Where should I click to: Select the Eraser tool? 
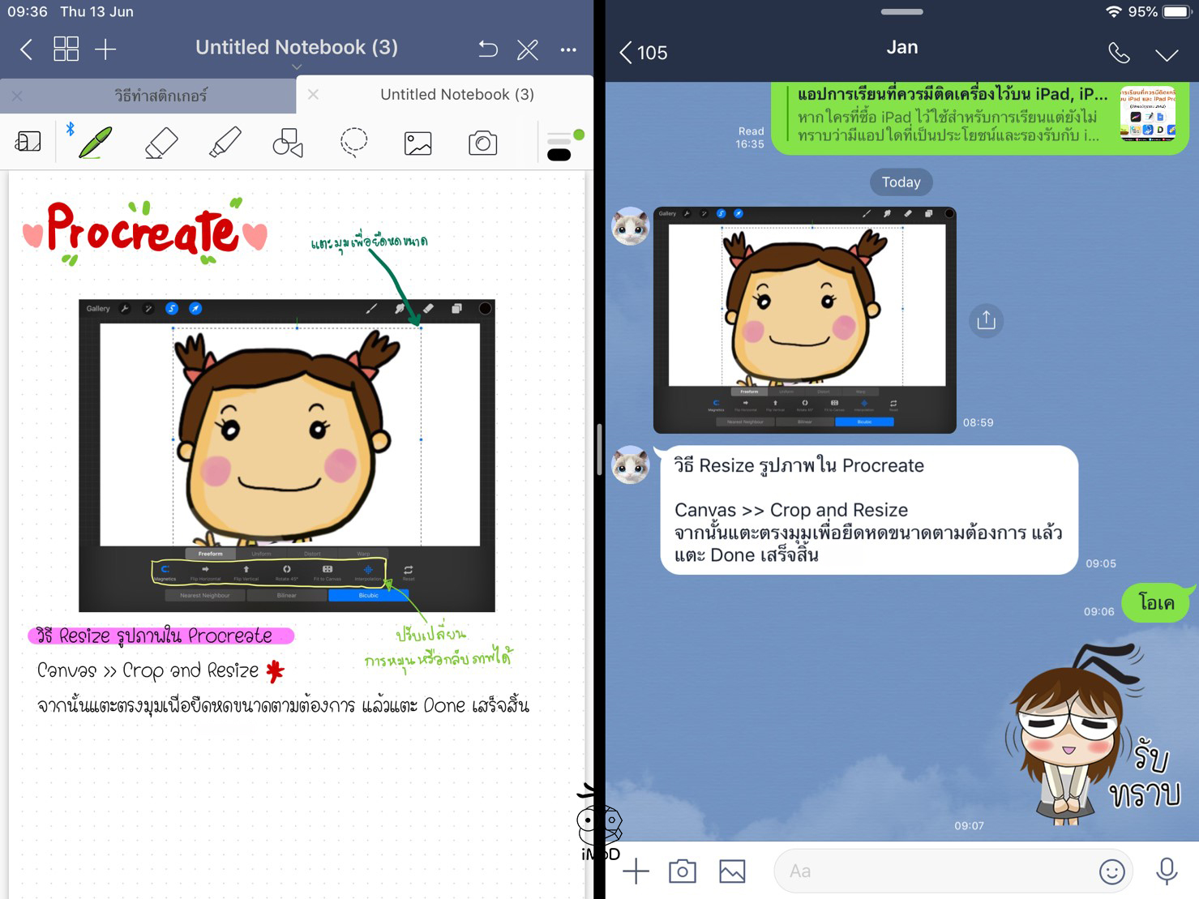pos(161,143)
